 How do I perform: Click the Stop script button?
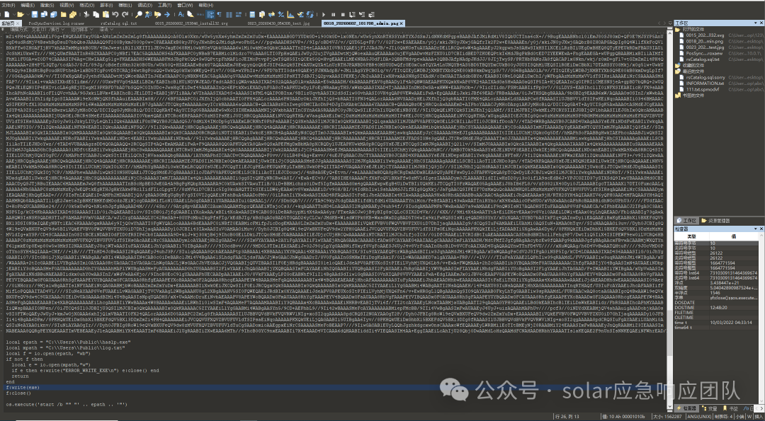[x=343, y=14]
